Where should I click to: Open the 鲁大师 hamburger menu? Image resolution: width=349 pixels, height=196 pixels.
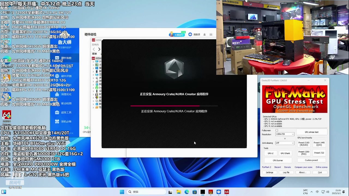pyautogui.click(x=211, y=35)
